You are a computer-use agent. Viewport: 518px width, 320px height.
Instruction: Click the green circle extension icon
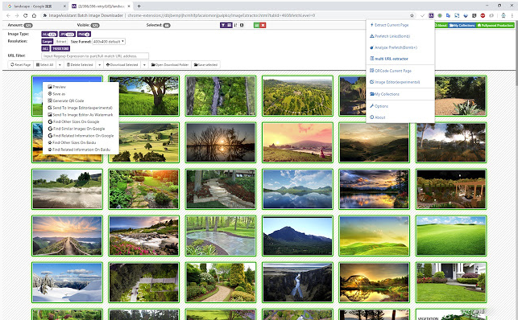(440, 15)
